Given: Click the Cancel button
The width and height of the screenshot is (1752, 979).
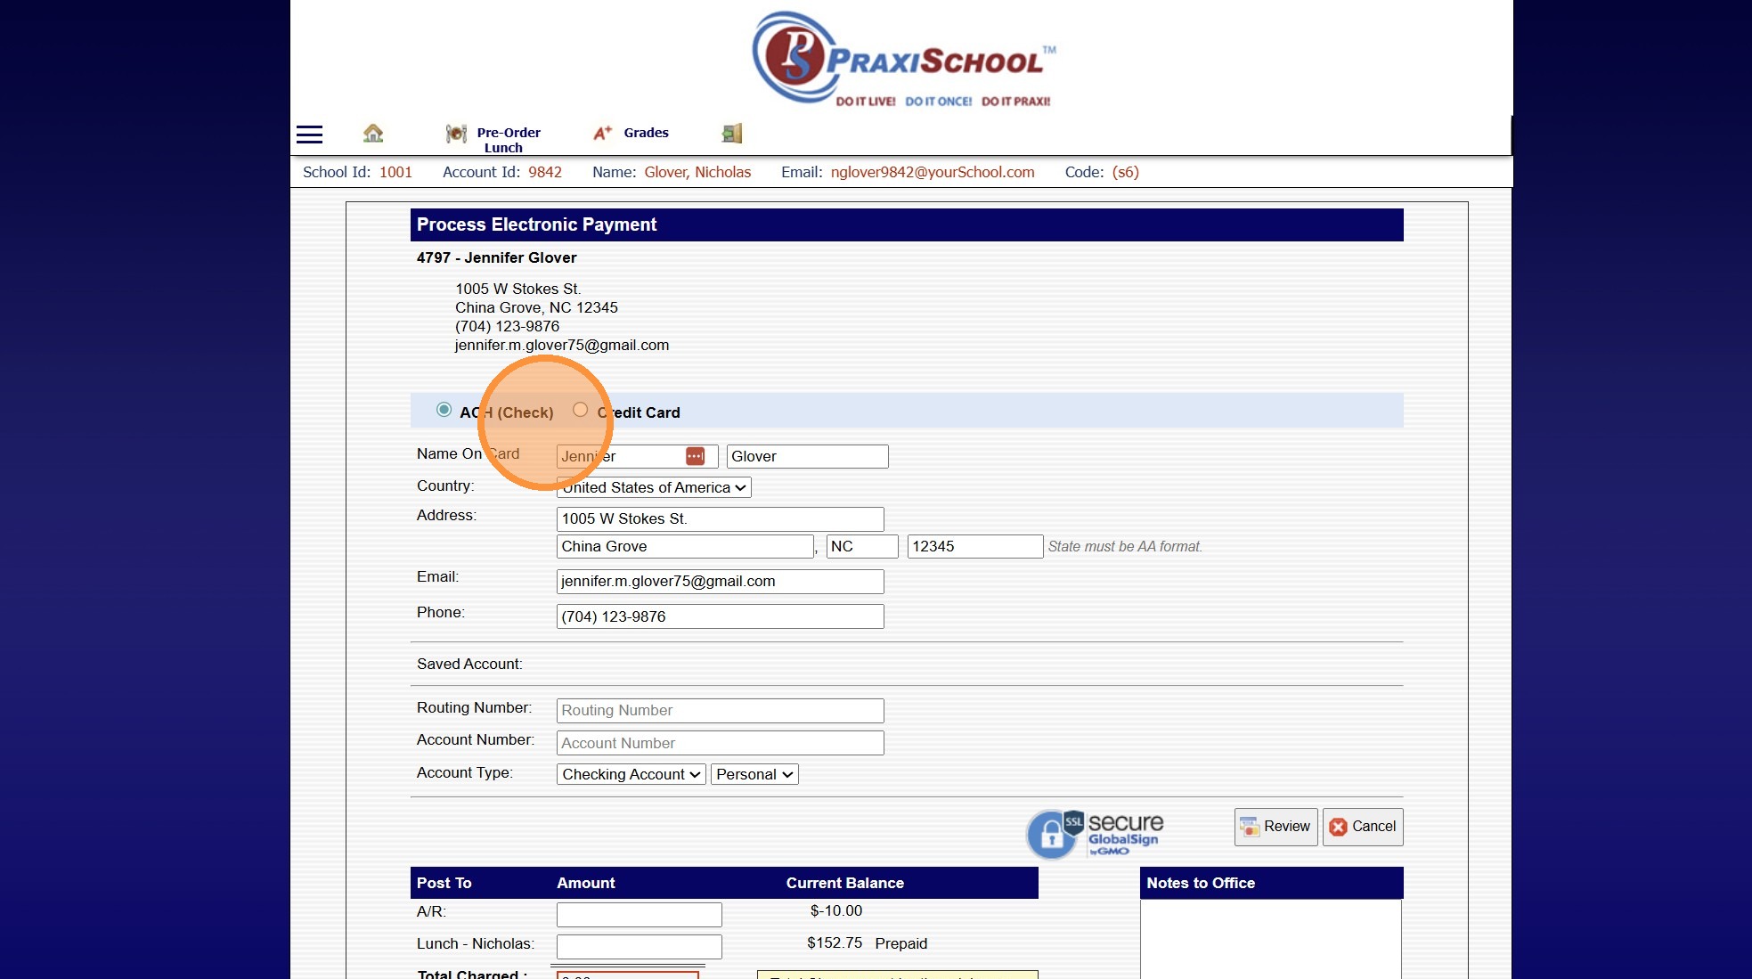Looking at the screenshot, I should 1363,827.
